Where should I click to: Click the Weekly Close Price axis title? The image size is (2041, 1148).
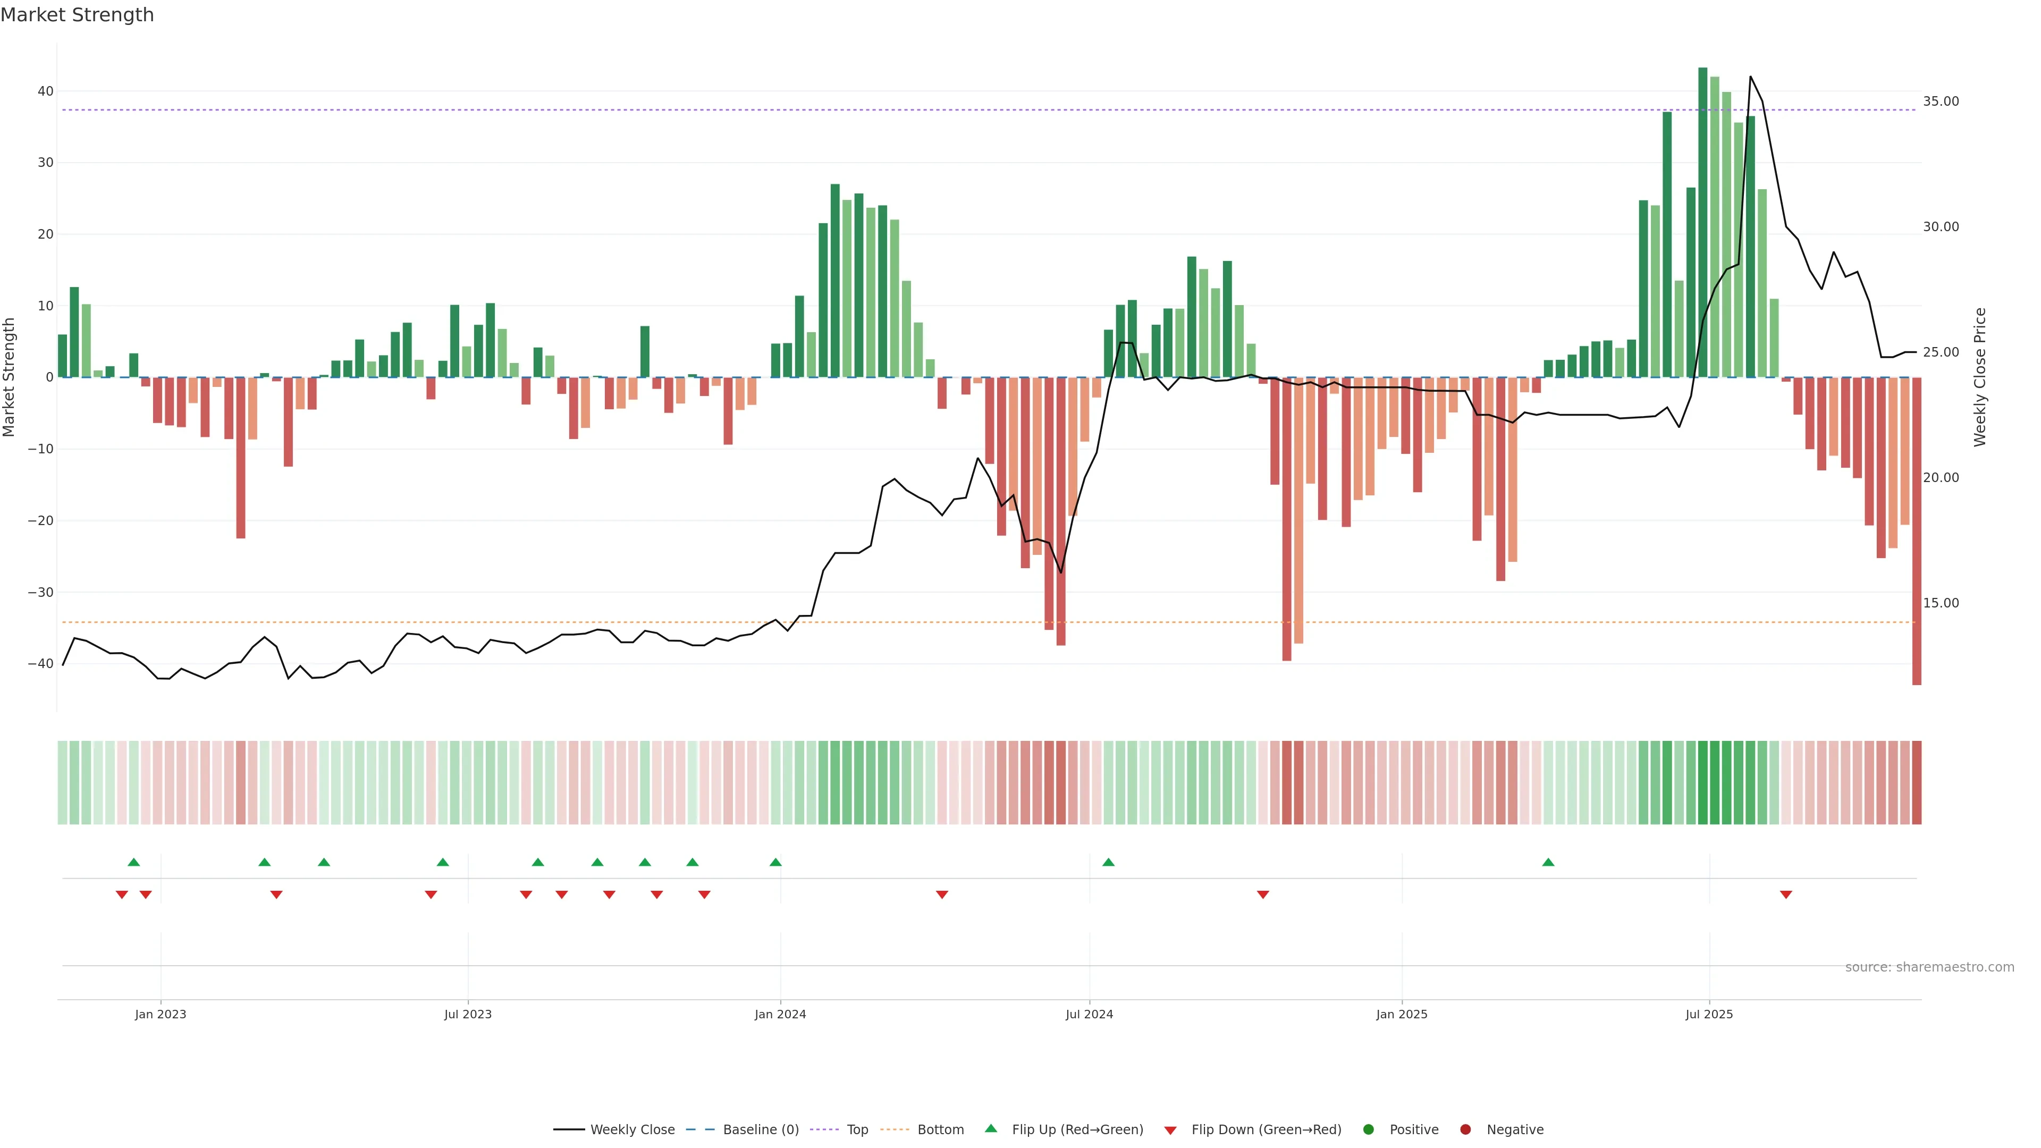click(x=1979, y=377)
